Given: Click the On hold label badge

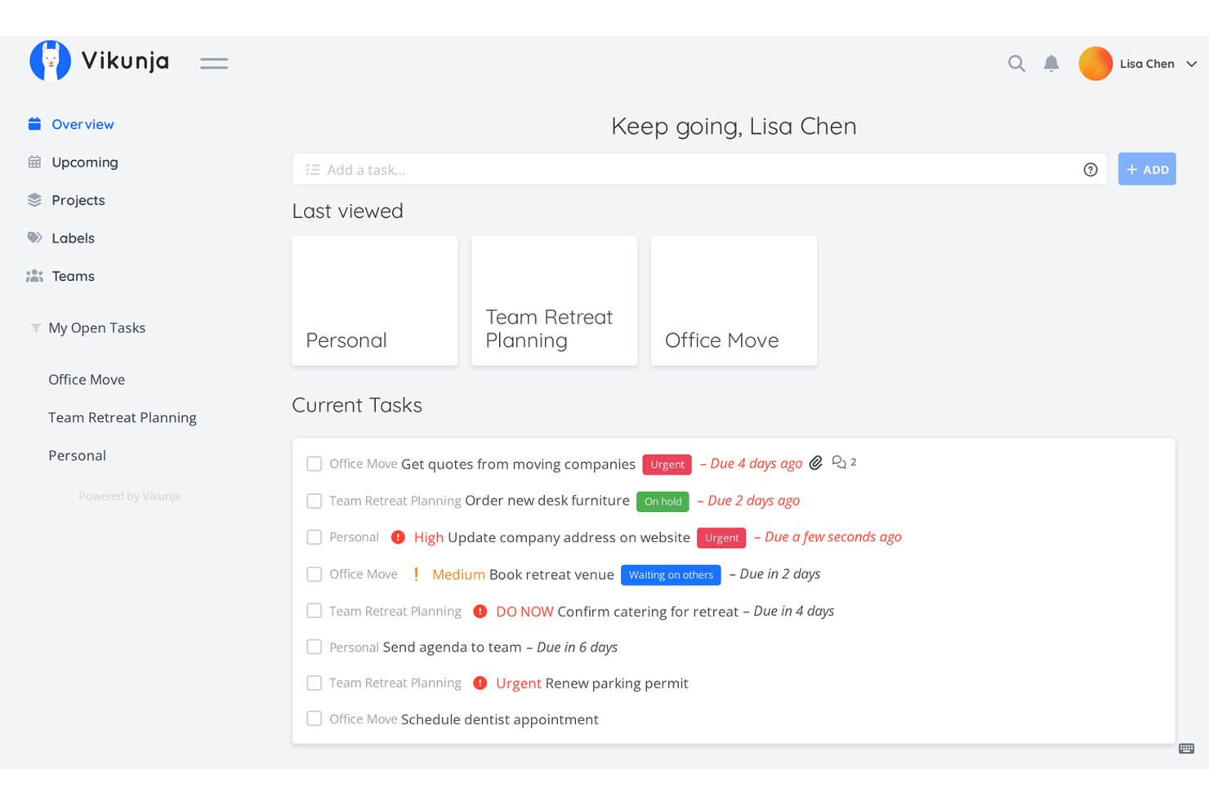Looking at the screenshot, I should tap(662, 501).
